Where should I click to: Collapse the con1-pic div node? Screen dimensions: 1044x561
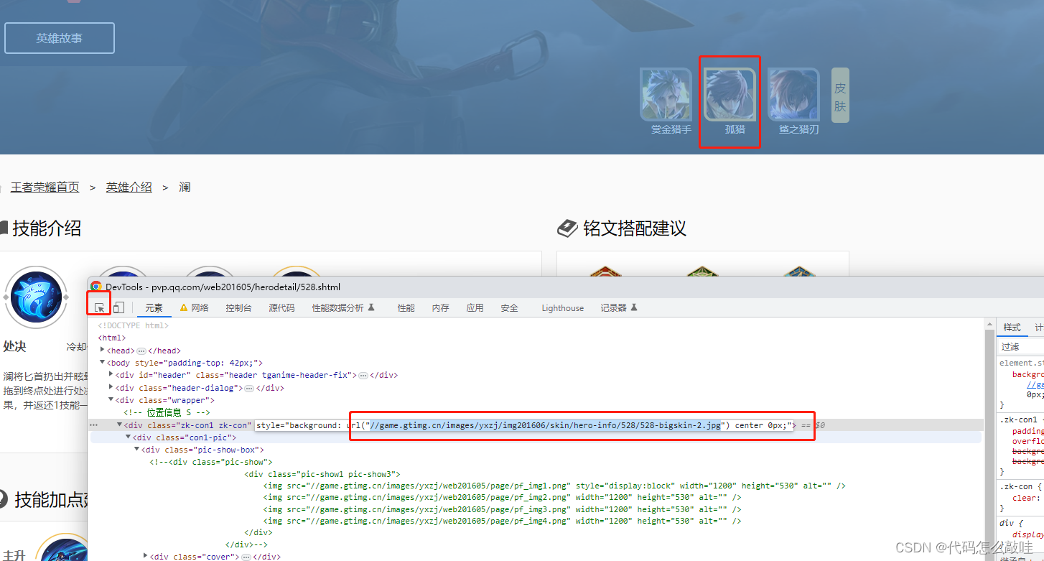129,437
